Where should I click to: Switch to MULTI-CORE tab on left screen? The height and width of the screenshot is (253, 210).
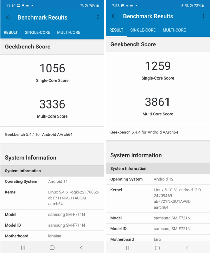click(69, 32)
